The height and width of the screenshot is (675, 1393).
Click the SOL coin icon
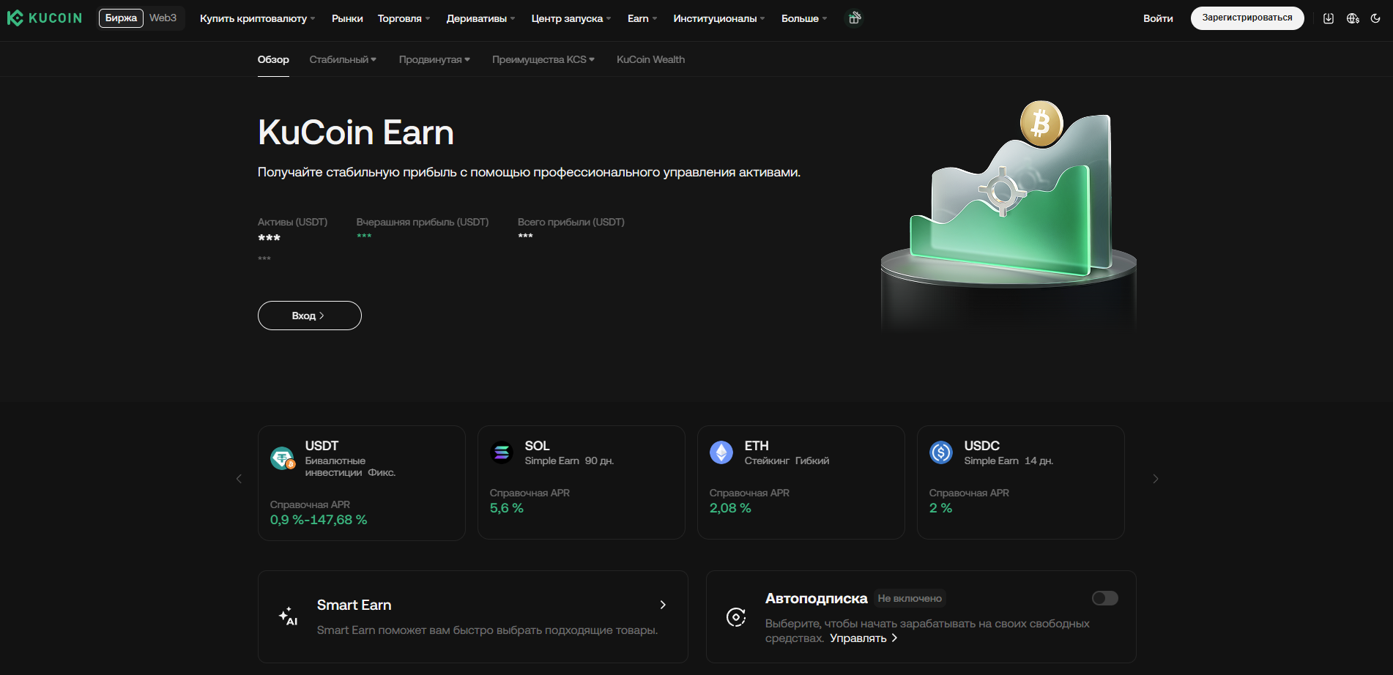coord(502,452)
